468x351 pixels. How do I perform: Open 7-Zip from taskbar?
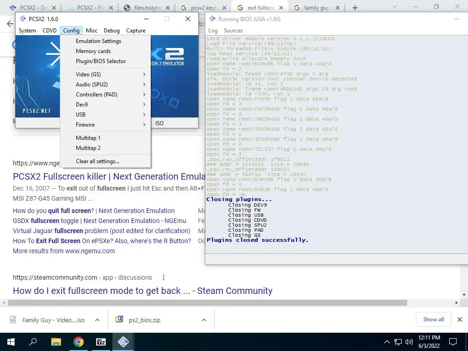coord(101,342)
